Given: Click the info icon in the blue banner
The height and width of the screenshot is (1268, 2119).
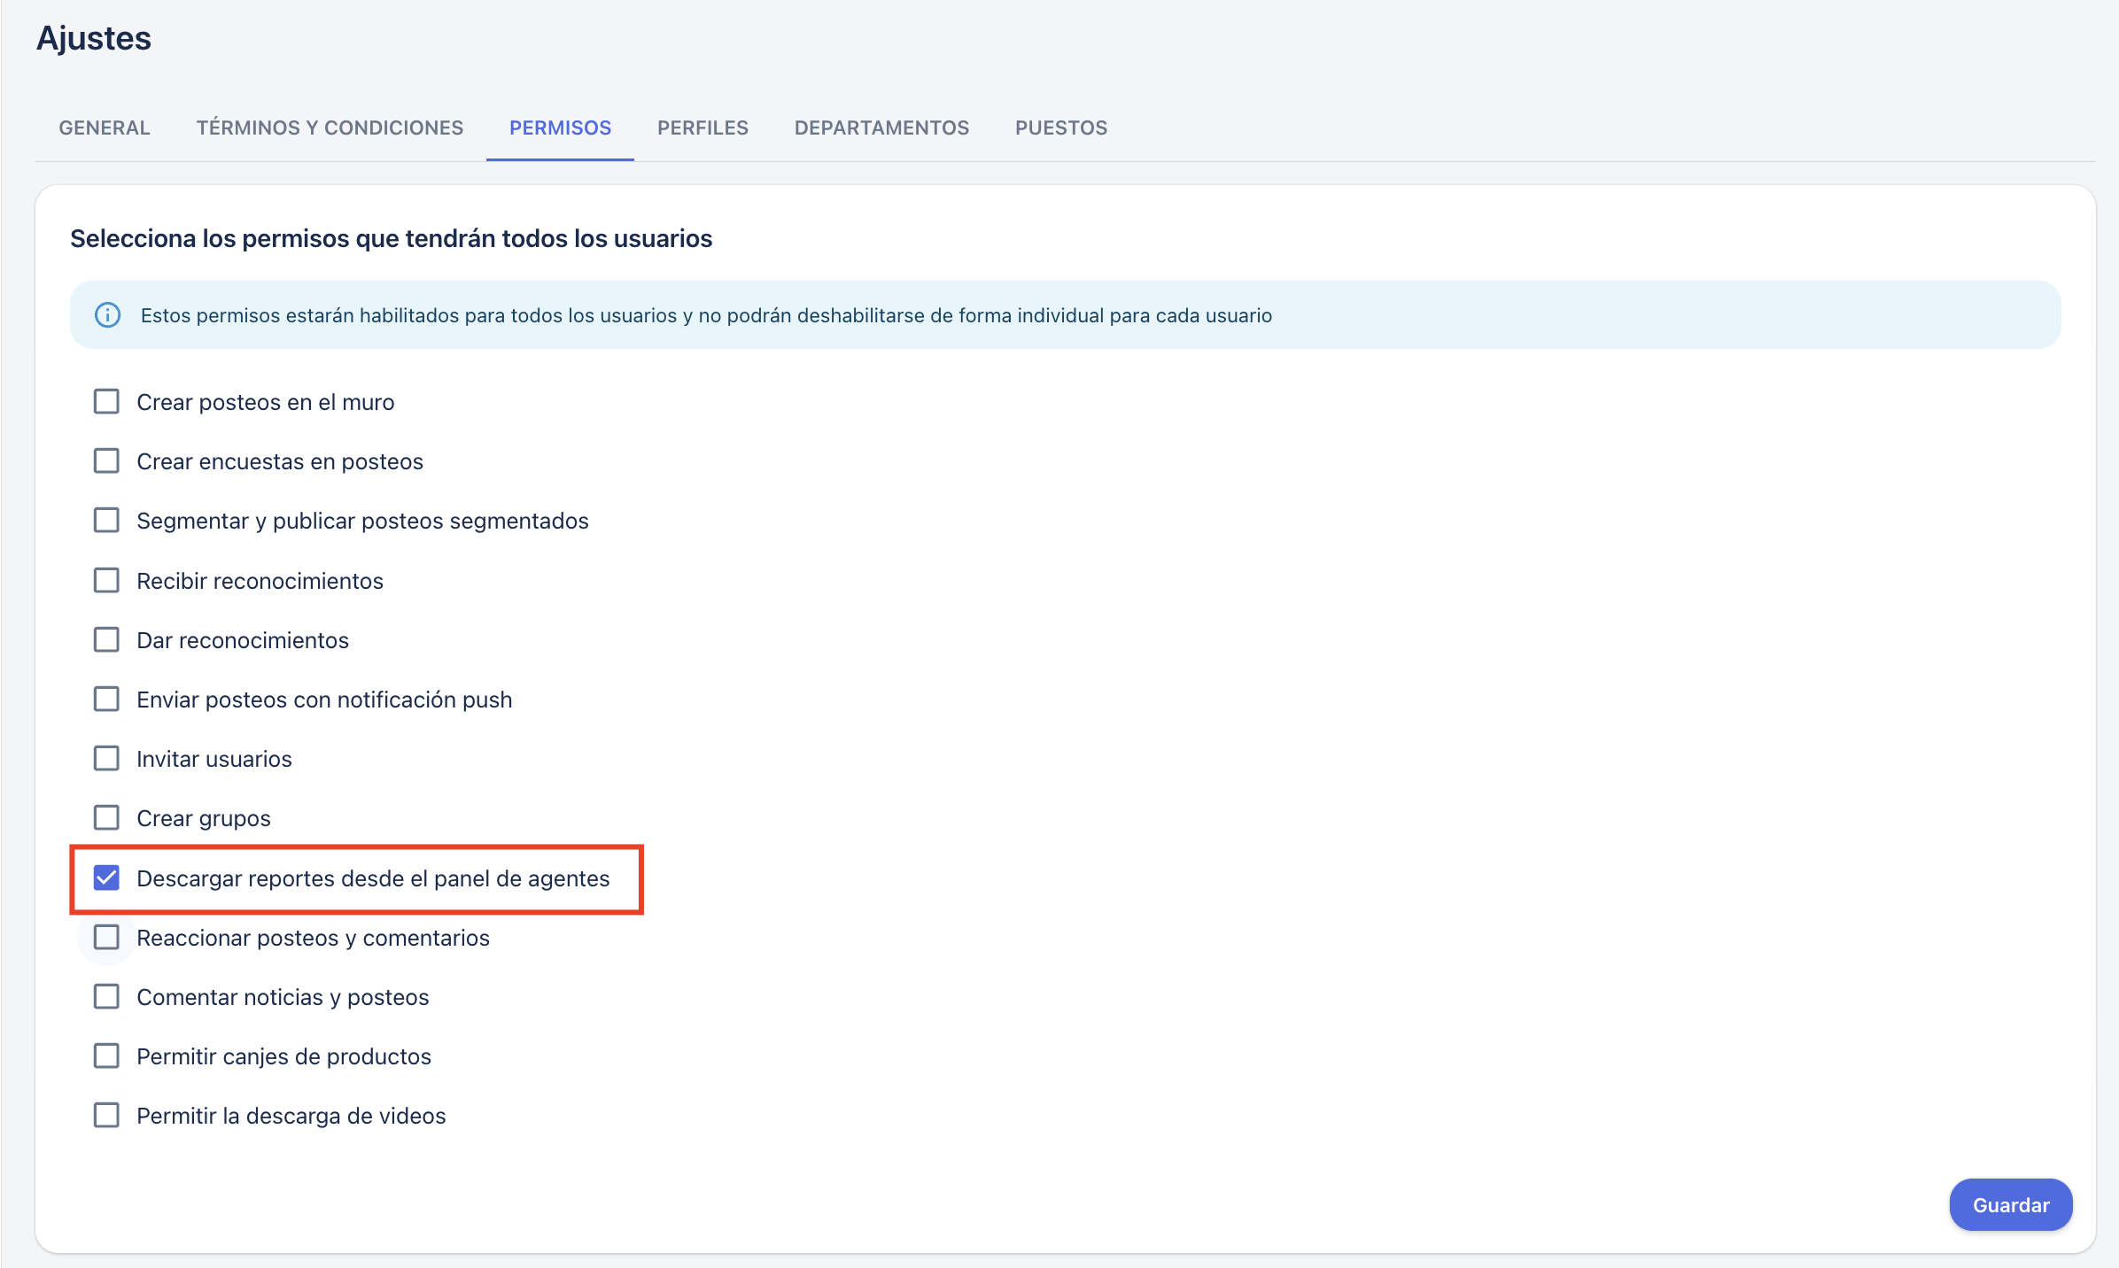Looking at the screenshot, I should point(106,314).
